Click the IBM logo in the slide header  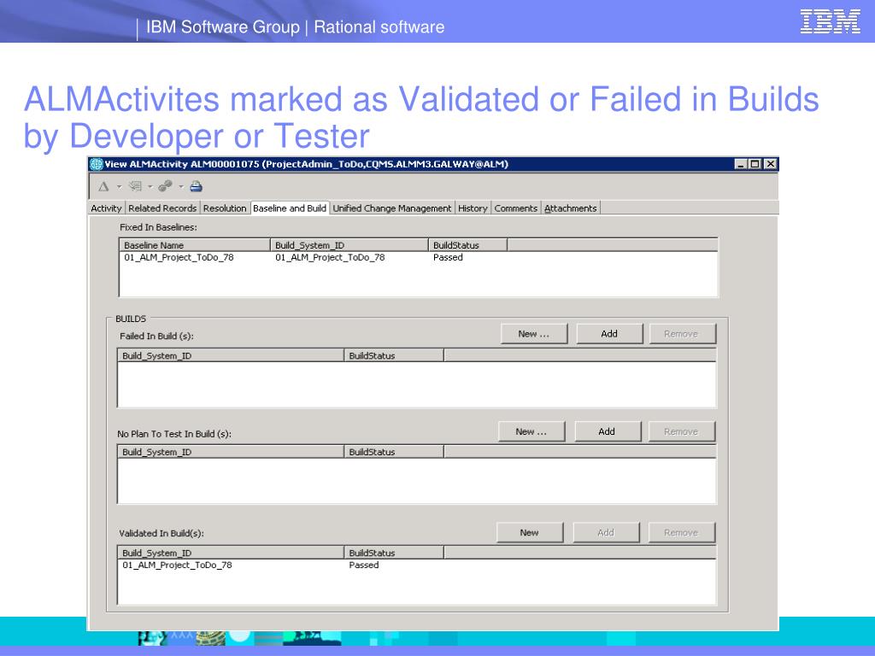tap(830, 21)
